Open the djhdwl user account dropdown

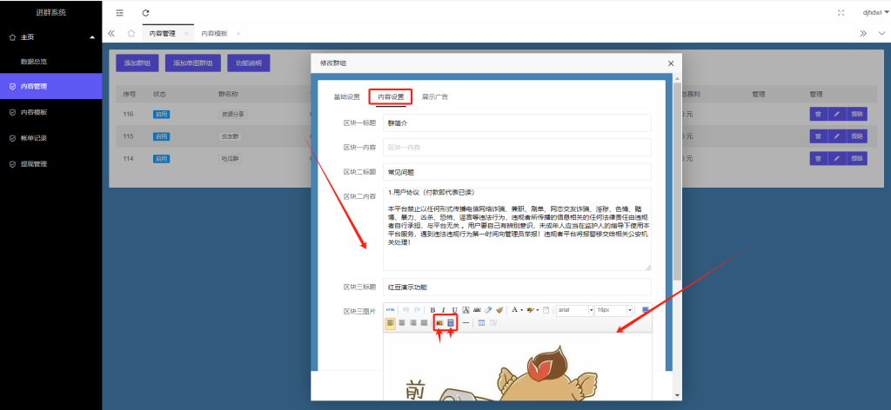pos(874,13)
